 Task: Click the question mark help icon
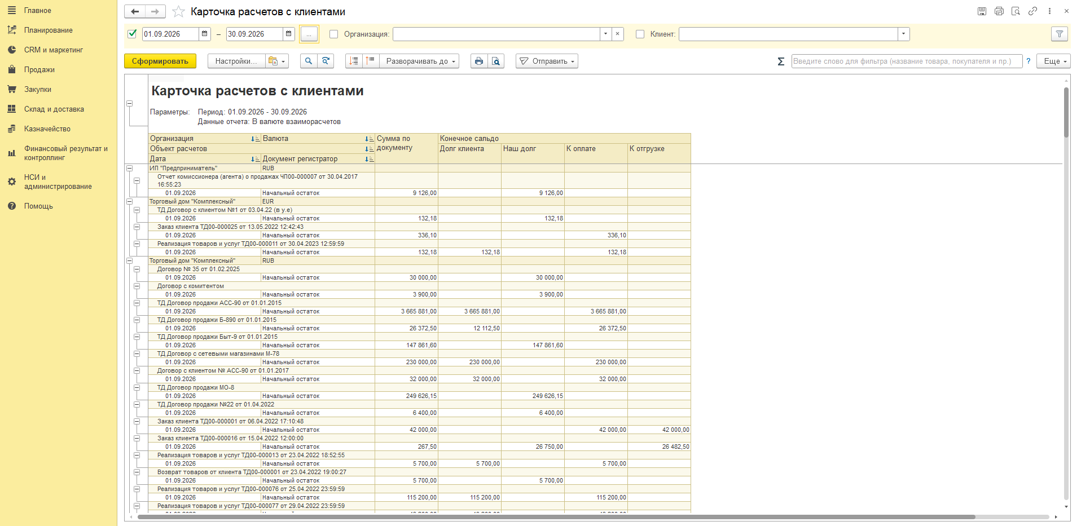(x=1029, y=61)
